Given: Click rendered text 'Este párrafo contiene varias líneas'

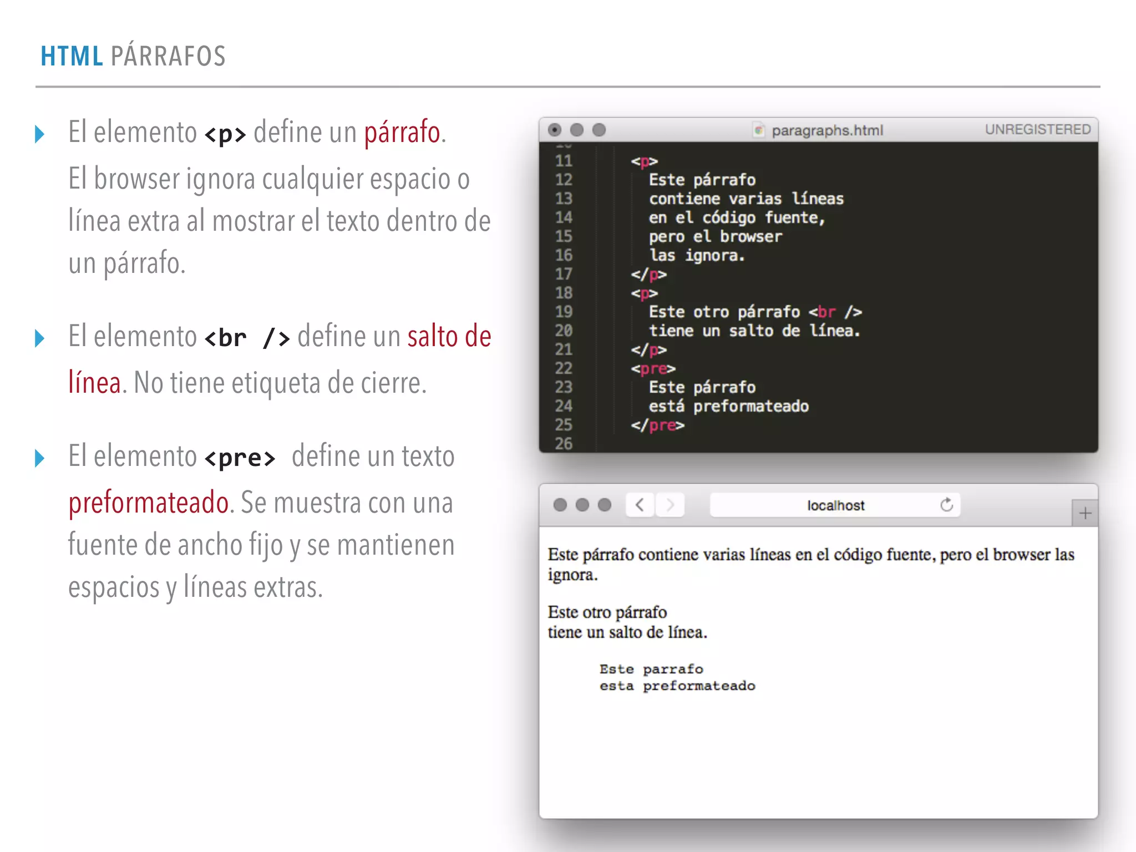Looking at the screenshot, I should [669, 555].
